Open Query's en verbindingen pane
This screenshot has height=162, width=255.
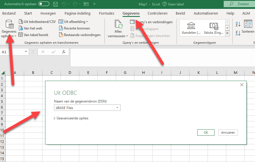[151, 22]
